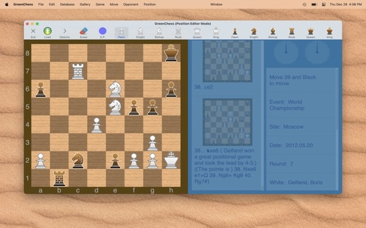Screen dimensions: 366x228
Task: Click the black rook on b1
Action: coord(59,179)
